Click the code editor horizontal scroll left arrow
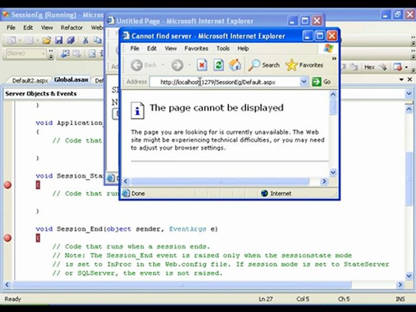The image size is (416, 312). (7, 285)
